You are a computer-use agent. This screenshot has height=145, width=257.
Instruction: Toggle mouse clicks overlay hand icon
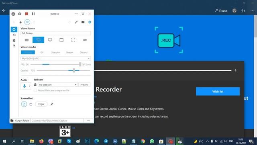tap(20, 22)
